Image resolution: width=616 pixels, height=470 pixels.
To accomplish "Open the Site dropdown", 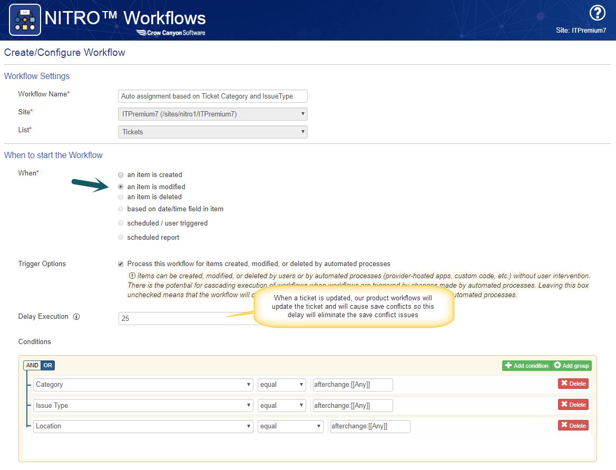I will pos(212,114).
